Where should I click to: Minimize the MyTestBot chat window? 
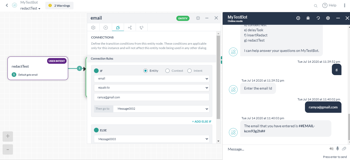pyautogui.click(x=338, y=18)
